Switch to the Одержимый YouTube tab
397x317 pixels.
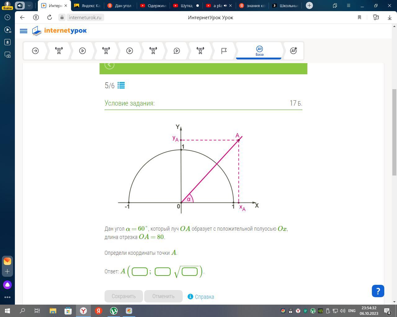(x=154, y=6)
